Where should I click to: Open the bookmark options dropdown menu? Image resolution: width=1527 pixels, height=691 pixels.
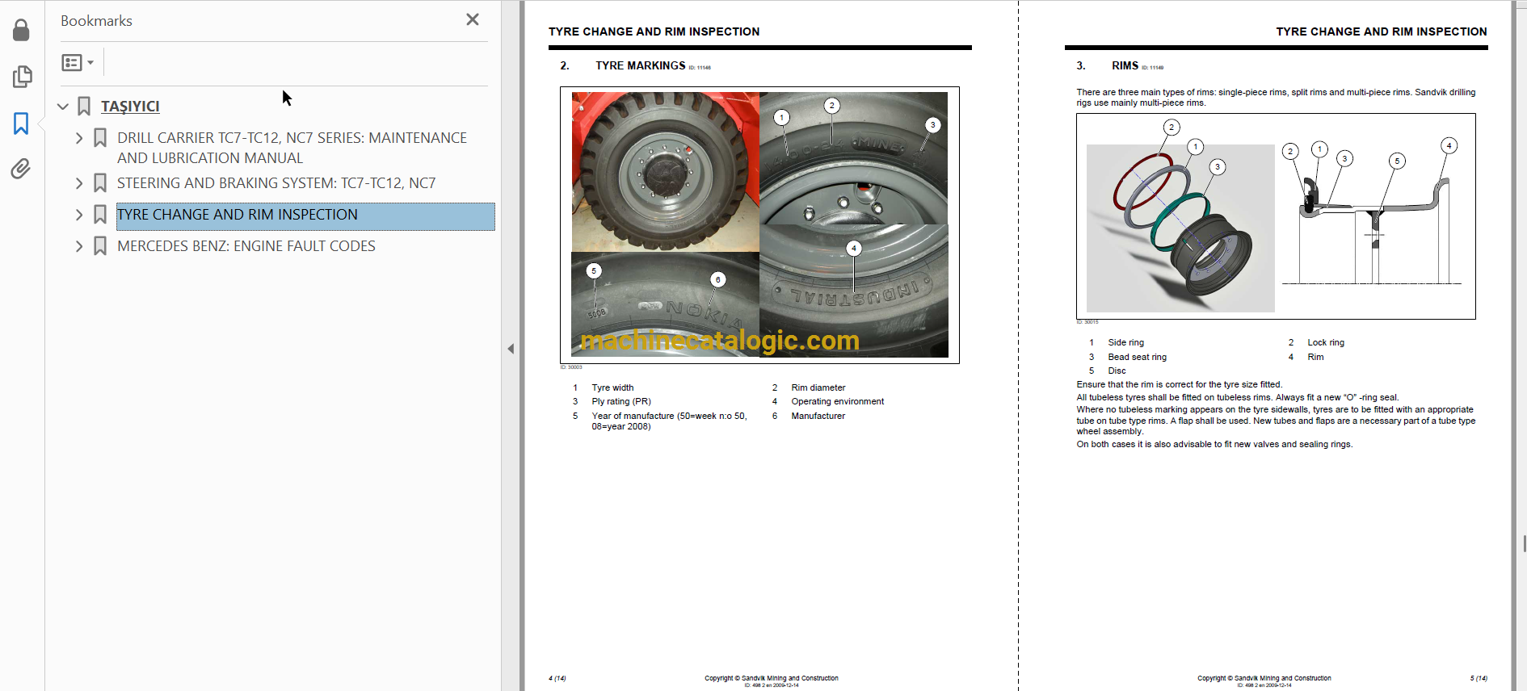[x=78, y=62]
